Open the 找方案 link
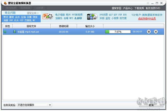 tap(123, 18)
